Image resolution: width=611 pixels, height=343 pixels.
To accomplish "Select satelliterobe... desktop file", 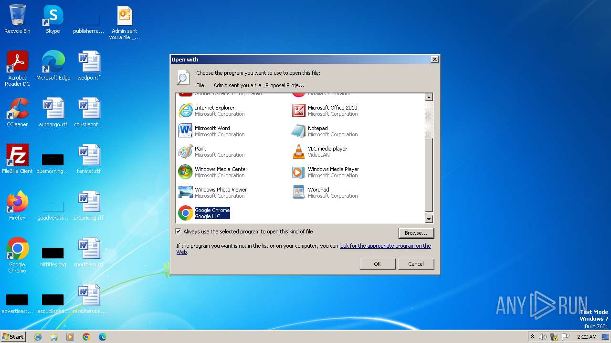I will 89,299.
